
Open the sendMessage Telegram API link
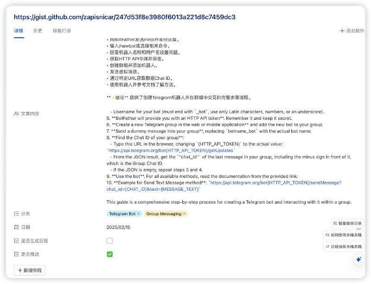coord(224,186)
